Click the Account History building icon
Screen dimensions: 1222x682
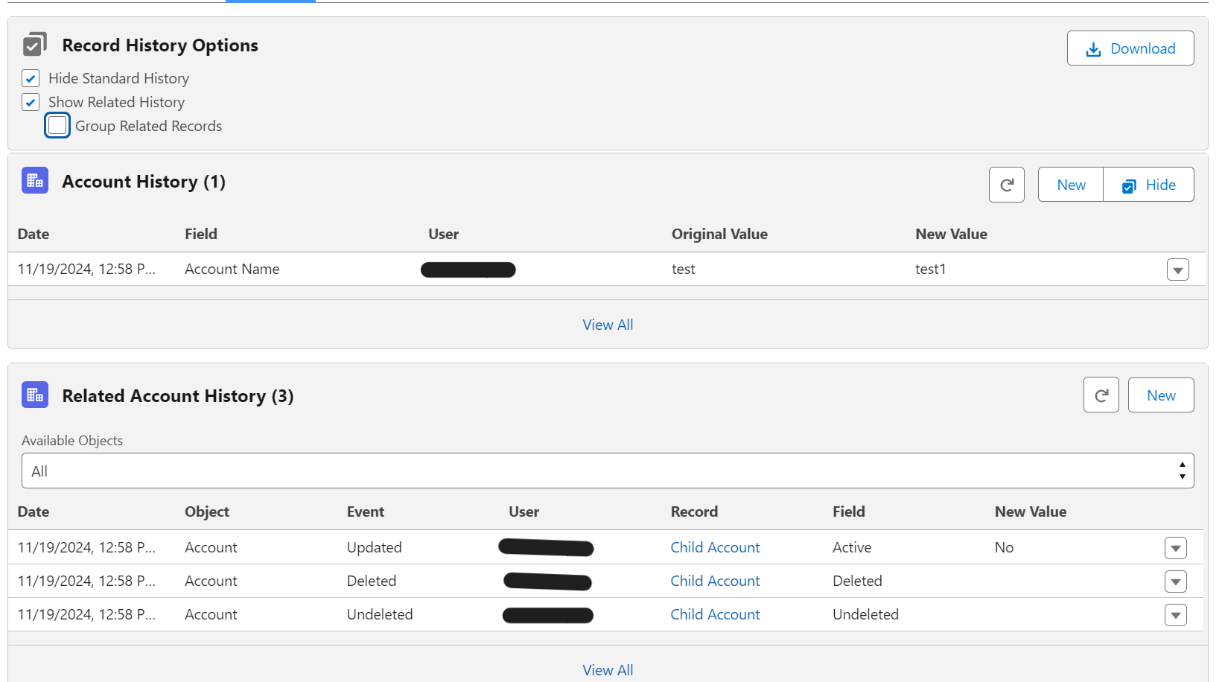[x=35, y=181]
